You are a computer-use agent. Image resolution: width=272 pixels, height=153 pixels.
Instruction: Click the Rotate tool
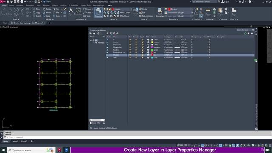click(47, 9)
